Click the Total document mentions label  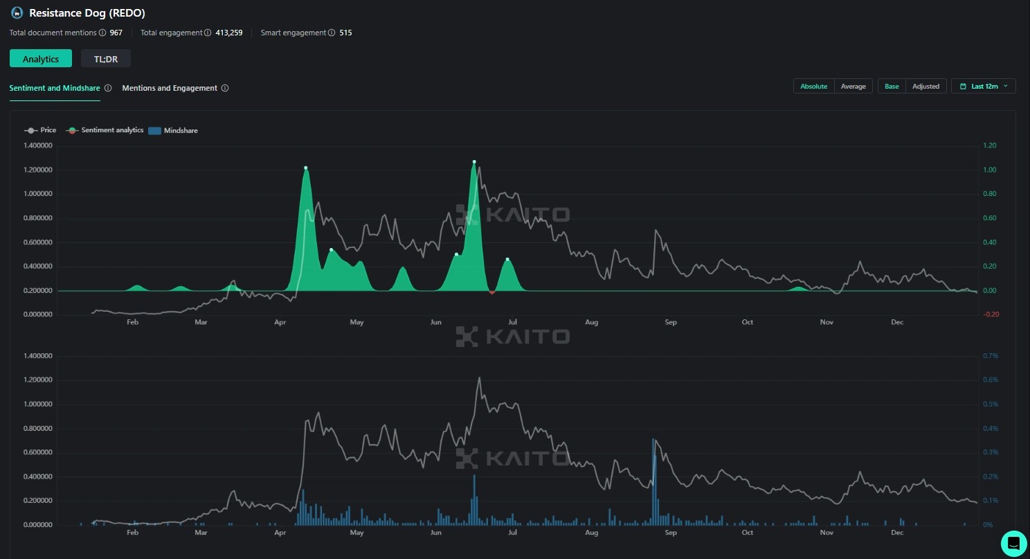53,33
